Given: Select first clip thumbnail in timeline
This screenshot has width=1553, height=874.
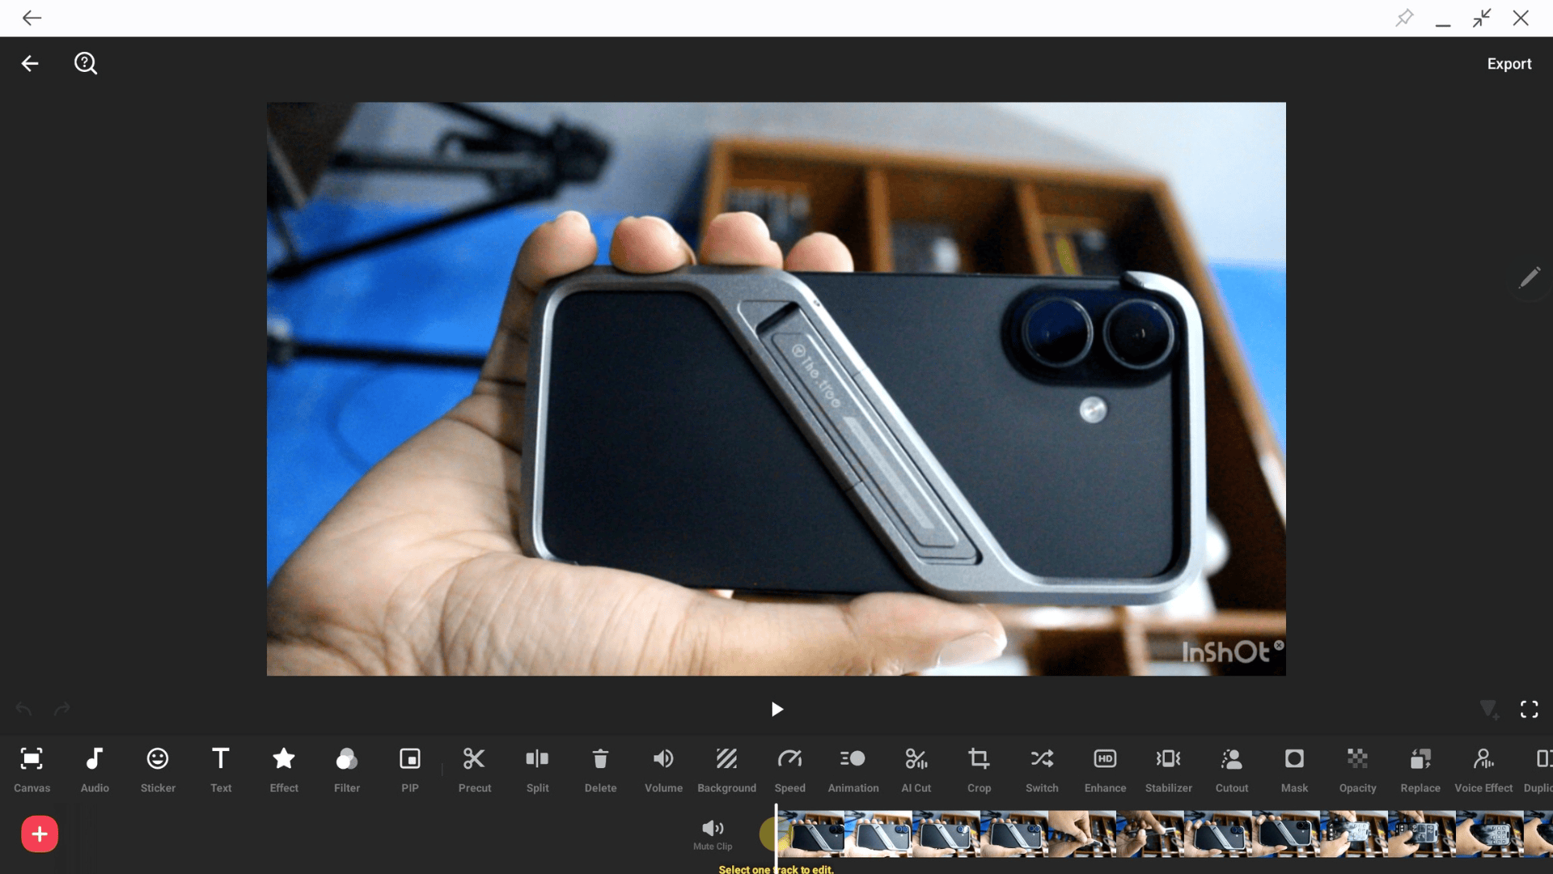Looking at the screenshot, I should pos(813,834).
